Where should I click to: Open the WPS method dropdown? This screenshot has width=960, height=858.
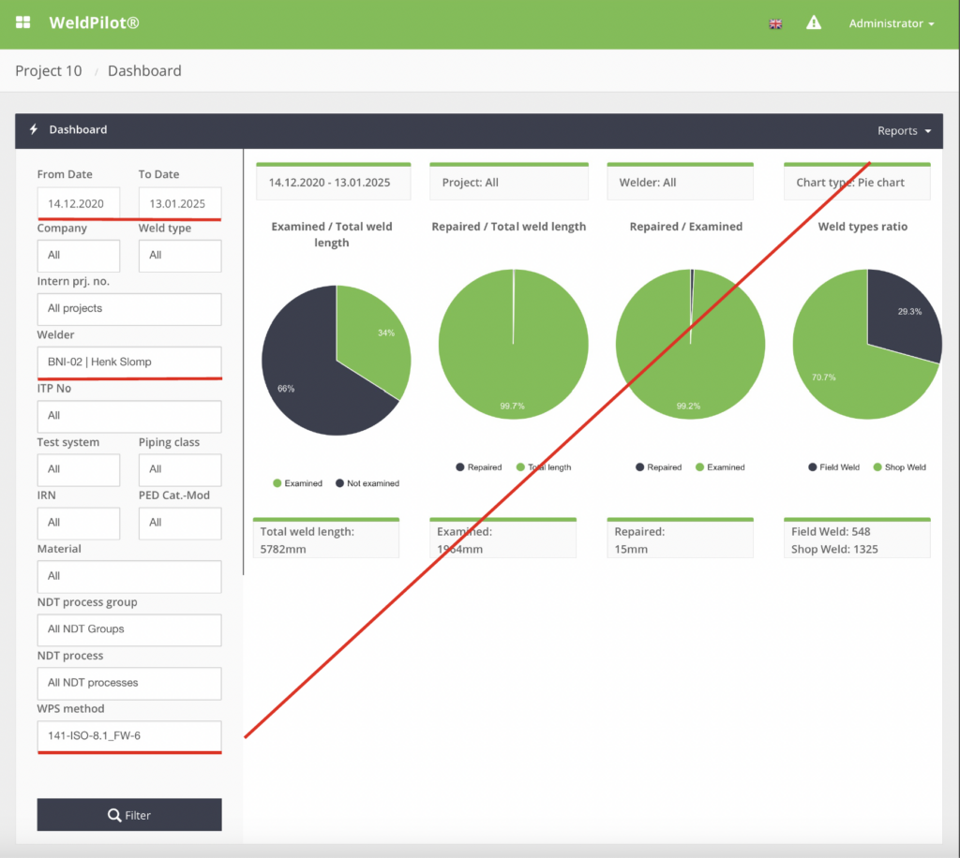(x=129, y=736)
